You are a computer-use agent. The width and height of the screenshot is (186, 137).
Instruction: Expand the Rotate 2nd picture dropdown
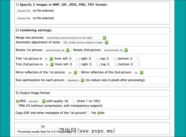click(115, 50)
